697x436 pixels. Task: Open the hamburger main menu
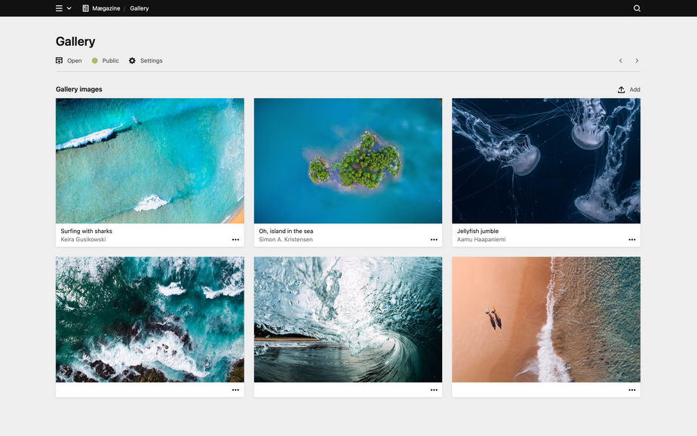pos(60,8)
